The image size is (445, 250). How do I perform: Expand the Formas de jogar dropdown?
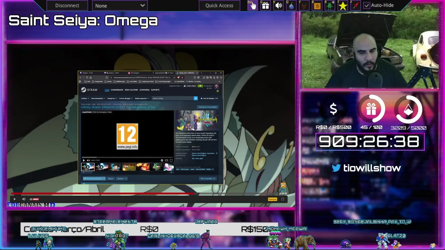(126, 98)
